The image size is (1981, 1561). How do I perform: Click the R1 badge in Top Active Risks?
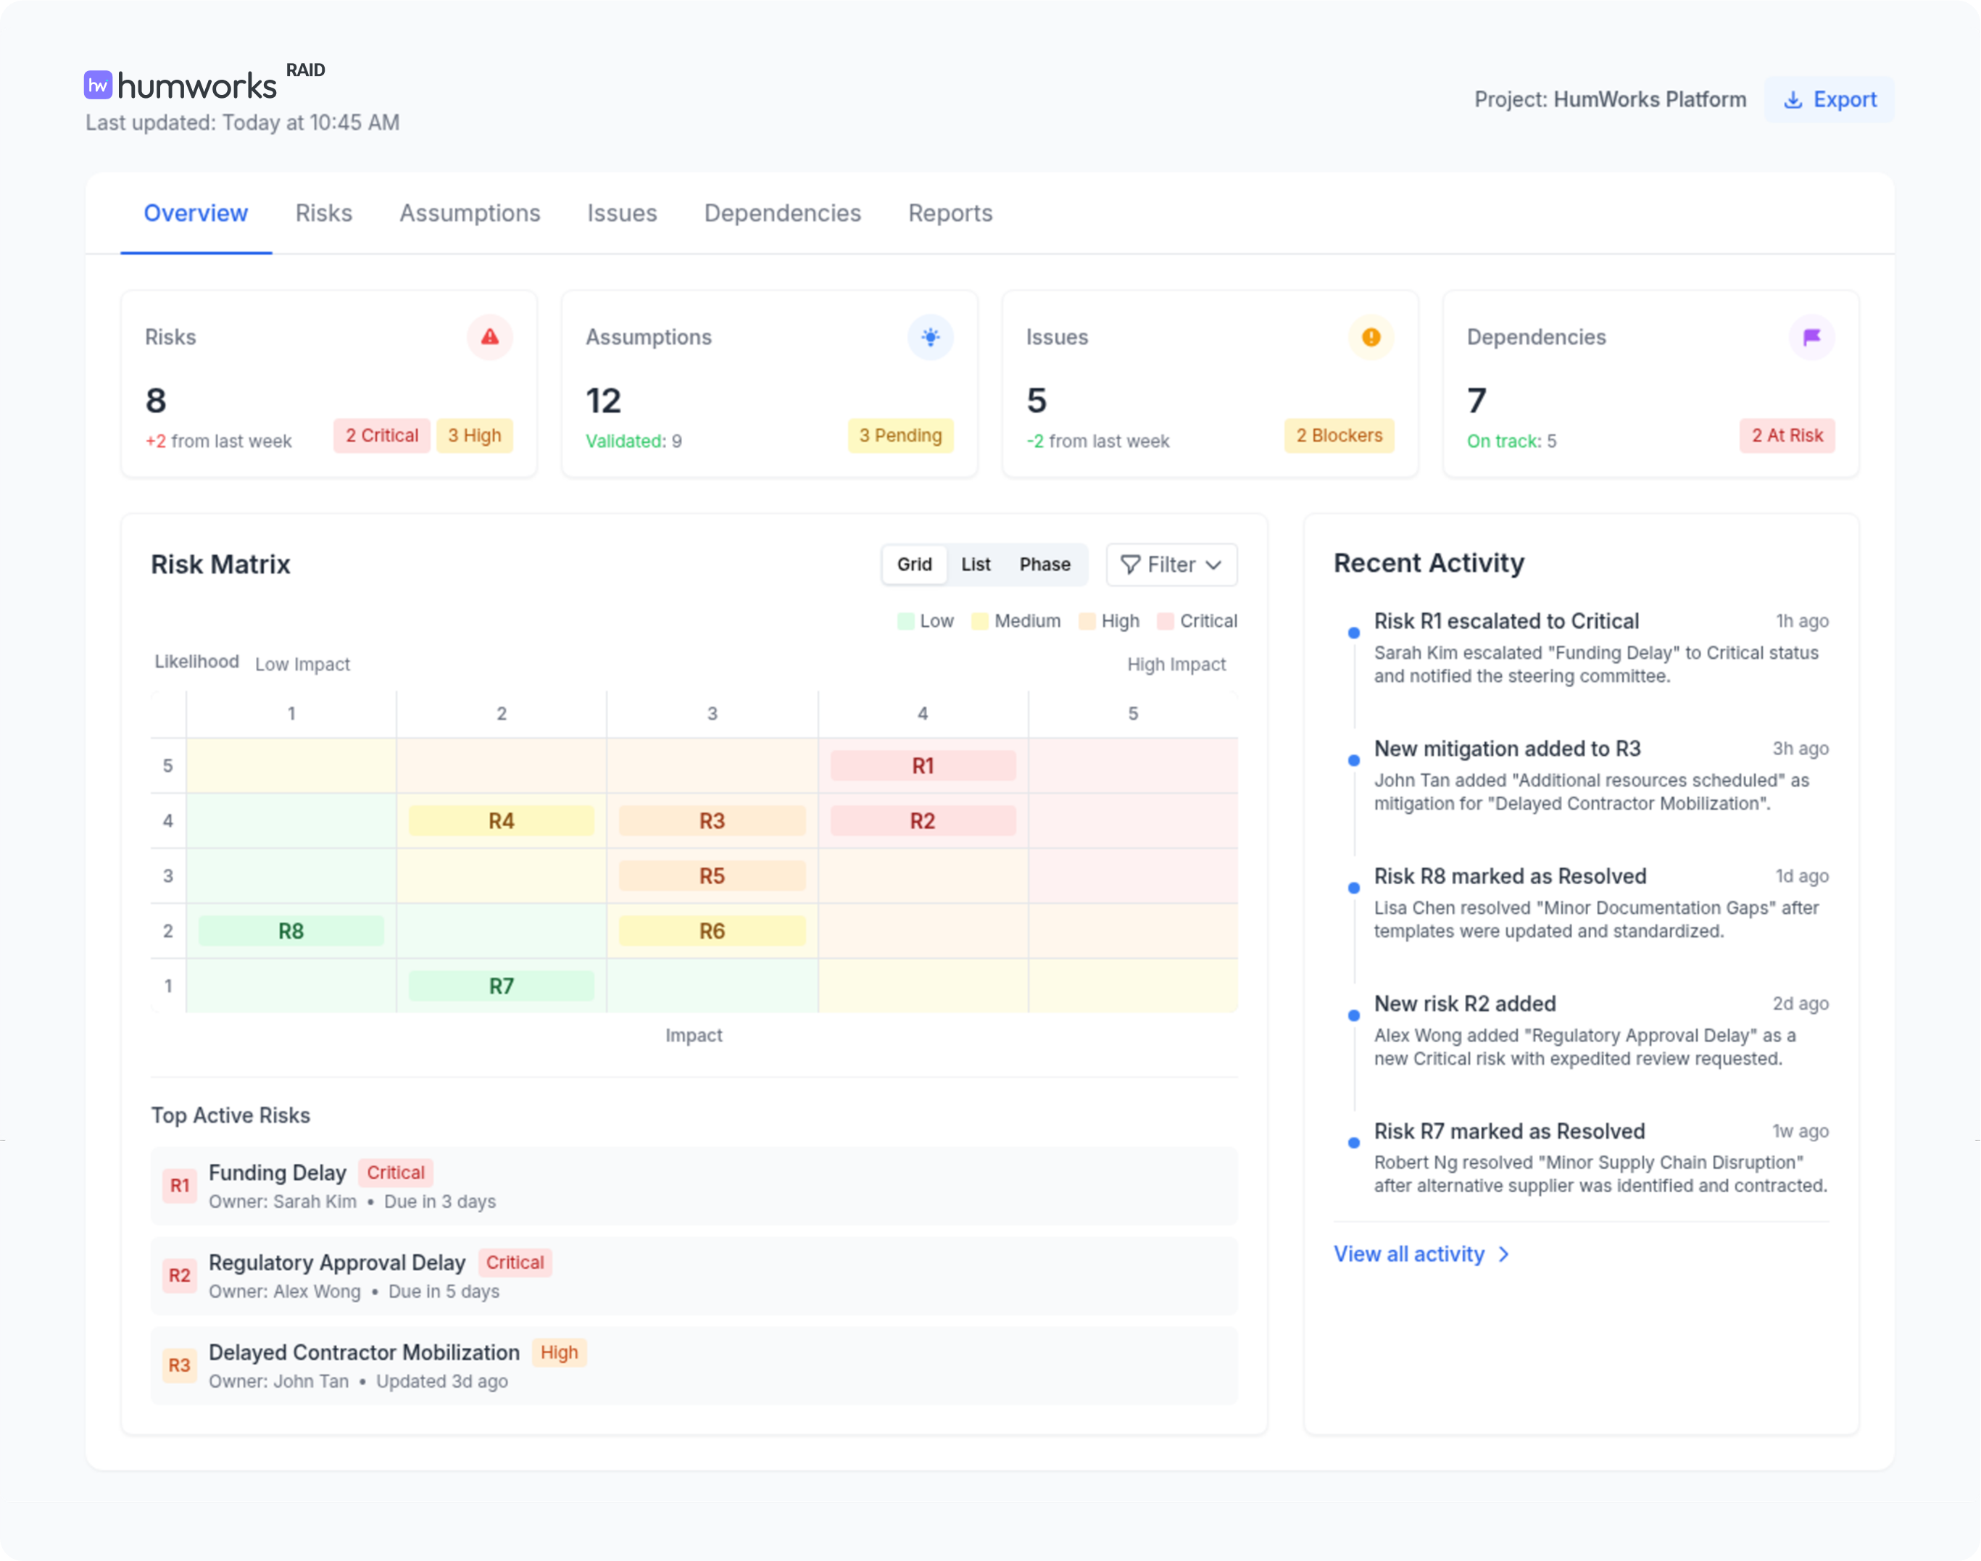179,1186
